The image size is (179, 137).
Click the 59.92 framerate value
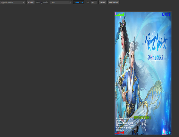point(143,118)
